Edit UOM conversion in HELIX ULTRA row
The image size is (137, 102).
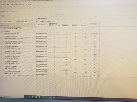tap(54, 74)
